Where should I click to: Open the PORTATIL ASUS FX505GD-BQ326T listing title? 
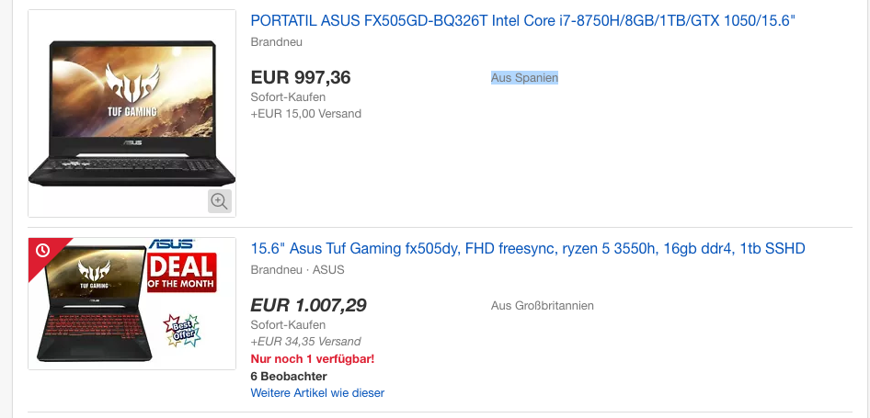[x=522, y=21]
